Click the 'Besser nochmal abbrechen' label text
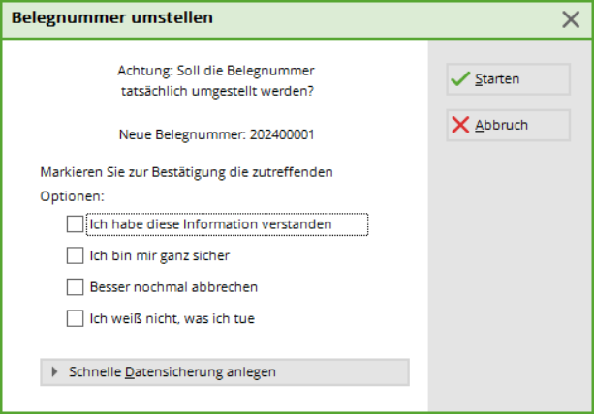This screenshot has width=594, height=414. 173,286
